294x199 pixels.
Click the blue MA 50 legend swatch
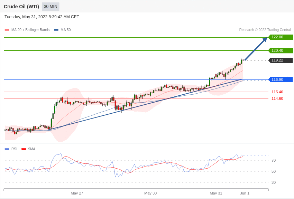[x=56, y=30]
